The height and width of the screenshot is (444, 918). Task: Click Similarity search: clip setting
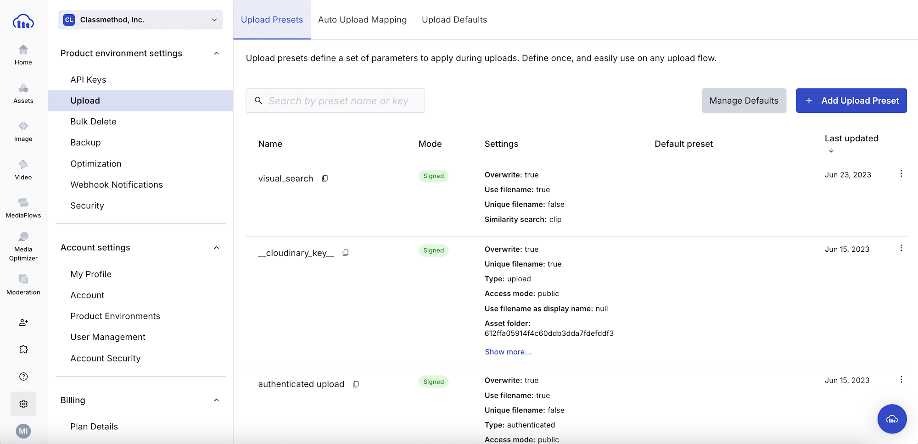click(523, 220)
